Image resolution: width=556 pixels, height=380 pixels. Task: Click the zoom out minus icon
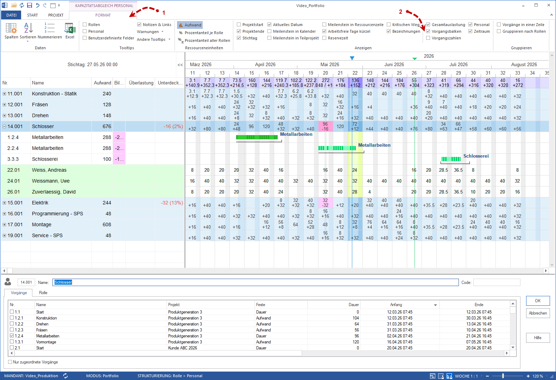click(x=487, y=376)
